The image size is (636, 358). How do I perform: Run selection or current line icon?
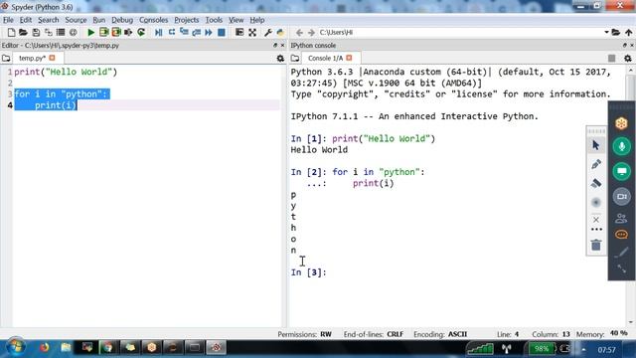[x=128, y=33]
